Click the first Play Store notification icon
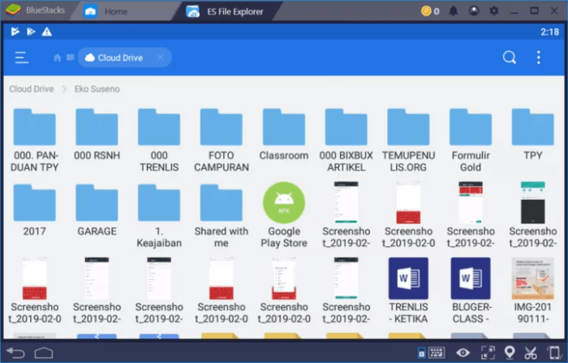 [15, 32]
